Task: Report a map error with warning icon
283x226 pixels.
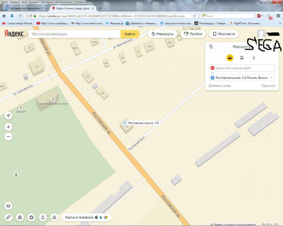Action: [x=54, y=217]
